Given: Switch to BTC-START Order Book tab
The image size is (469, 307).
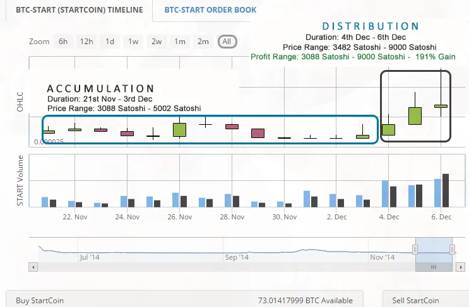Looking at the screenshot, I should (x=210, y=10).
